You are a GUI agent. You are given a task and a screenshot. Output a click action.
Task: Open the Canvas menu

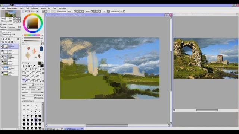click(x=22, y=8)
